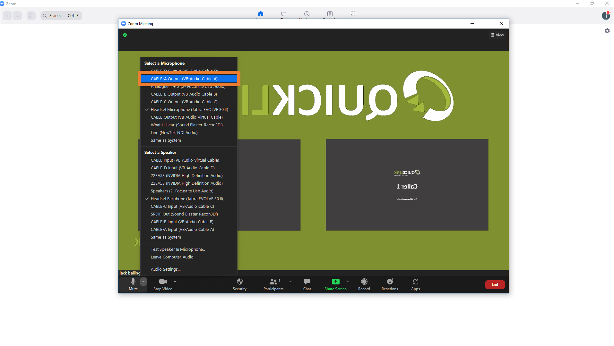Select CABLE-C Input speaker
Screen dimensions: 614x346
189,206
